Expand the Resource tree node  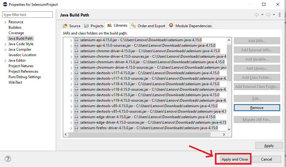pos(5,22)
